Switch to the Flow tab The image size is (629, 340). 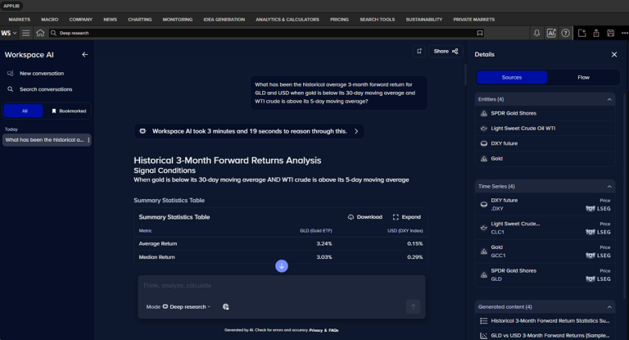(583, 77)
